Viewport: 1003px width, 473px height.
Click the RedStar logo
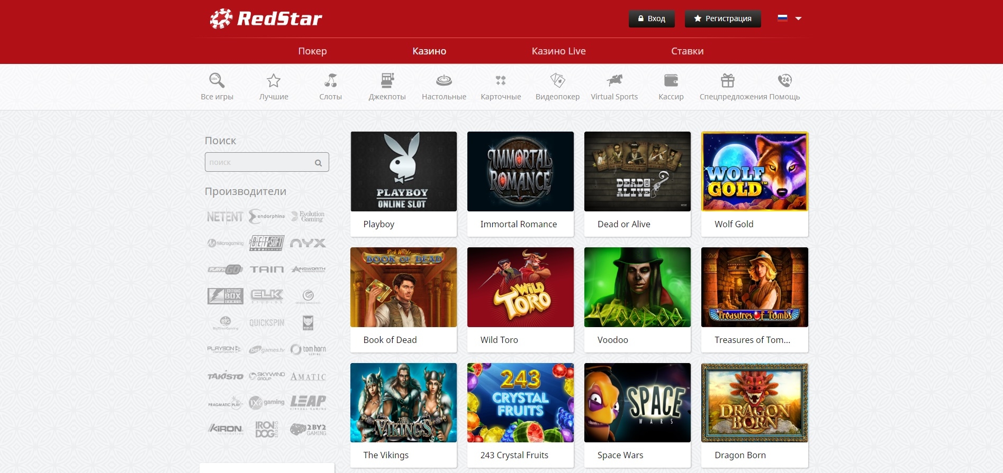266,18
